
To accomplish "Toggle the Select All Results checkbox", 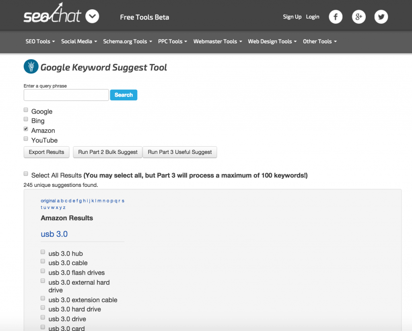I will (x=26, y=174).
